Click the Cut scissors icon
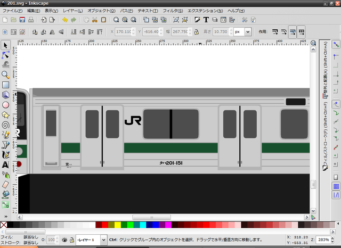 point(95,20)
